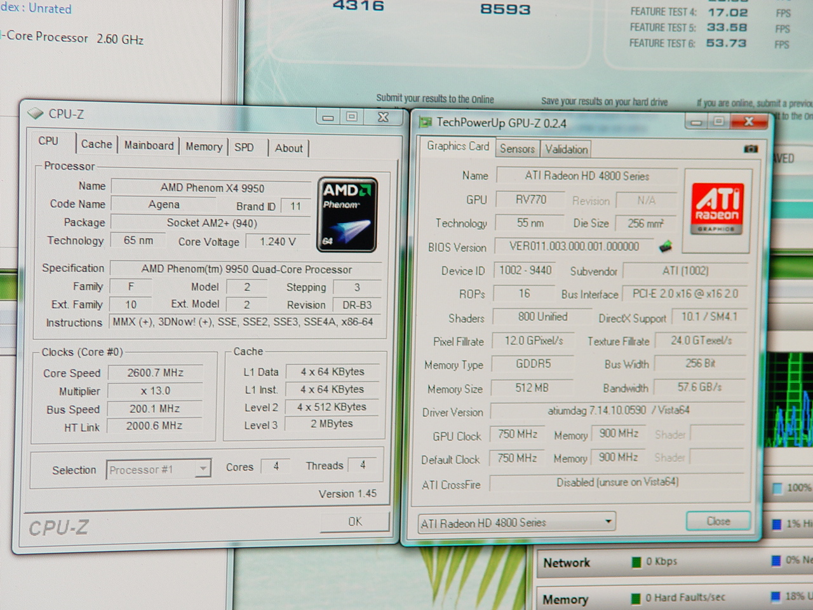The image size is (813, 610).
Task: Open the Memory tab in CPU-Z
Action: pos(204,147)
